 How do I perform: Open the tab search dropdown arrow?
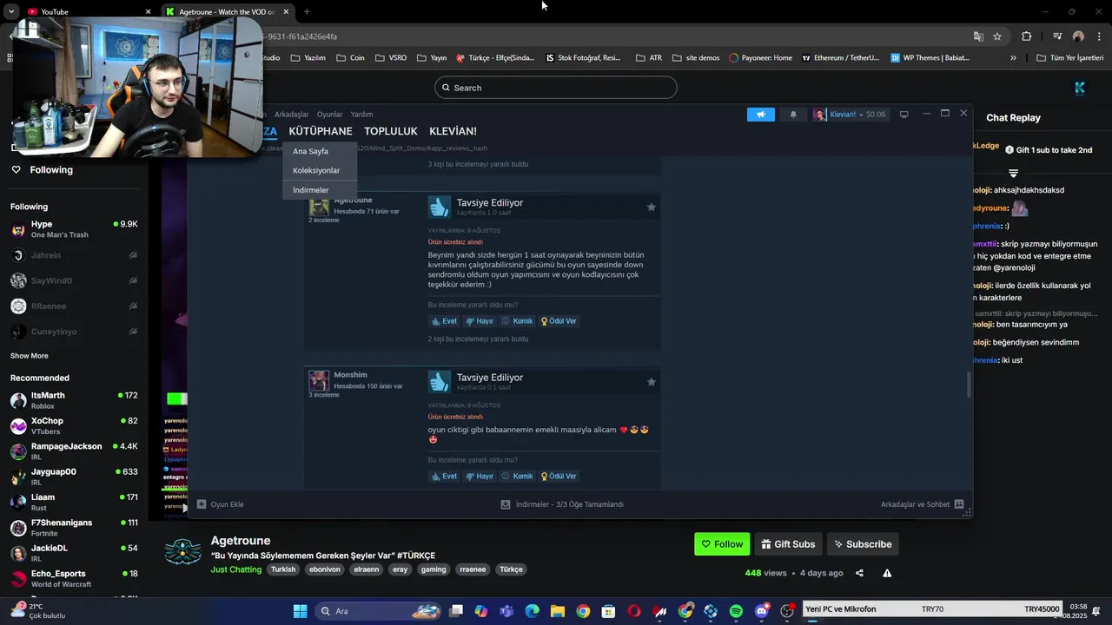pos(10,11)
